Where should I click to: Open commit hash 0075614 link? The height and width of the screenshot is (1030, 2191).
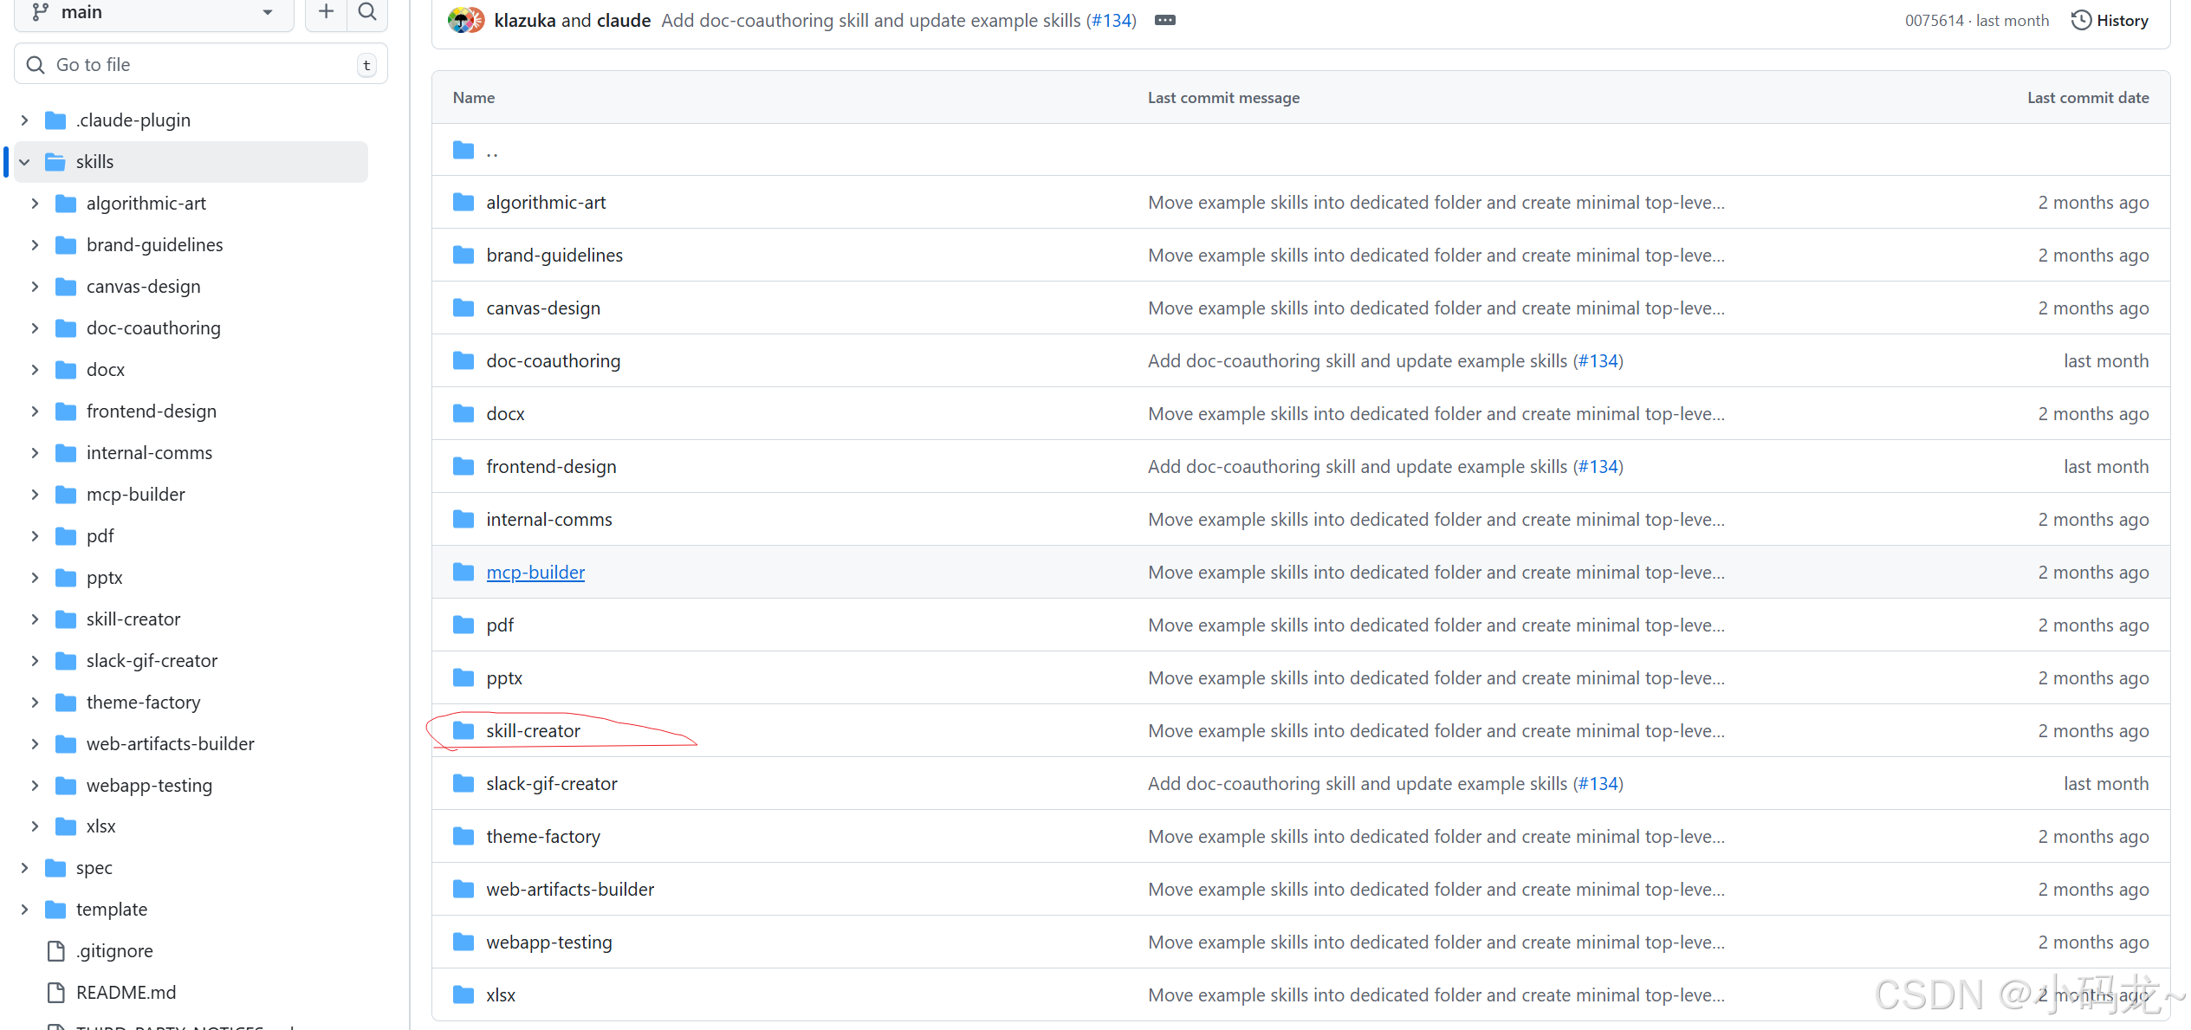click(x=1934, y=21)
